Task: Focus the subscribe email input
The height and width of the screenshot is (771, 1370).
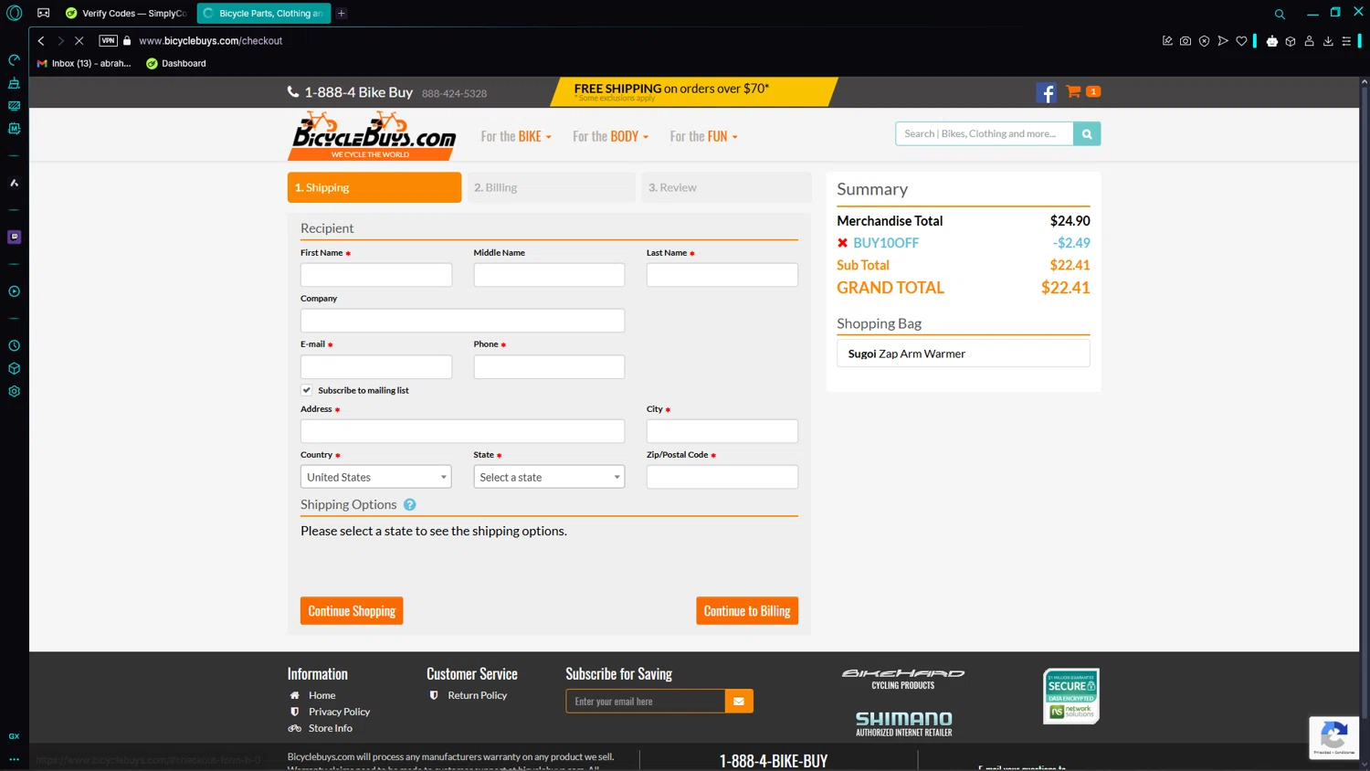Action: (x=646, y=702)
